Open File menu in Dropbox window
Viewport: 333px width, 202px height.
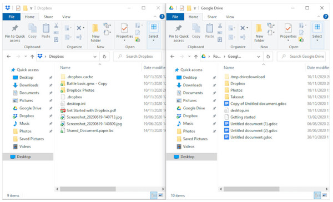pos(12,17)
